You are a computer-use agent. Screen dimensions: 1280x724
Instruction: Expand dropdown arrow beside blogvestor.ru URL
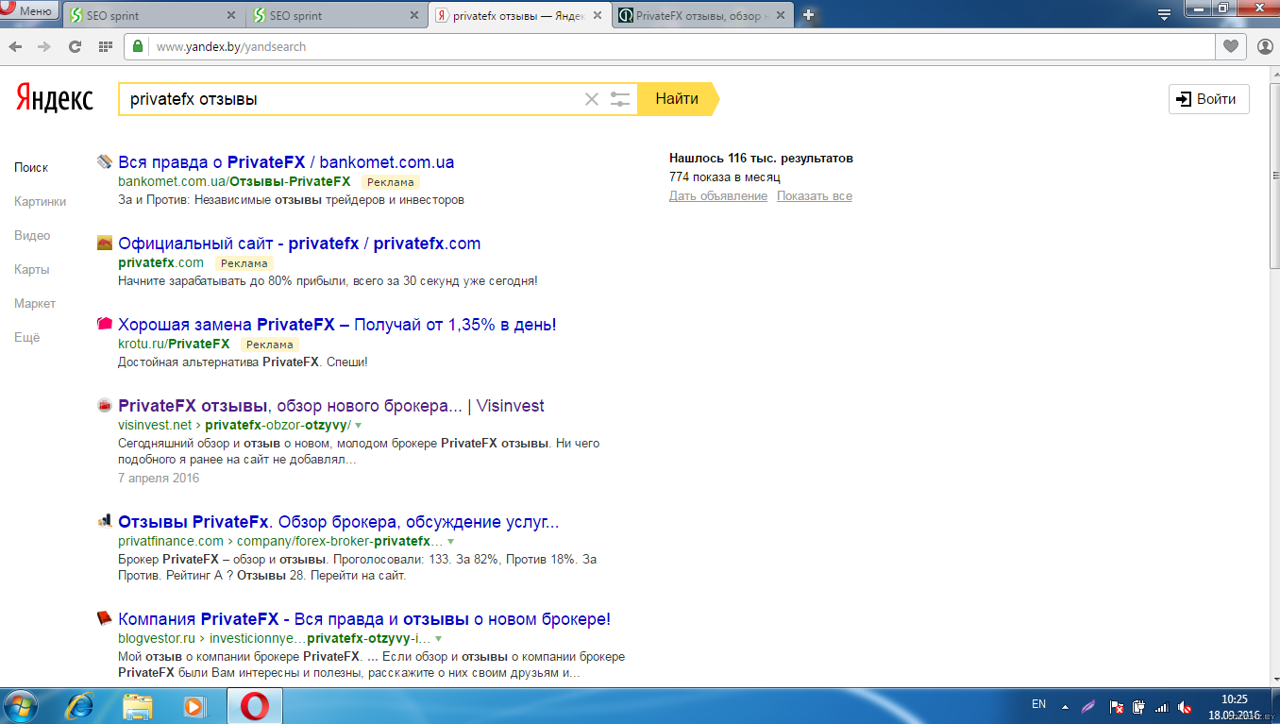coord(438,638)
